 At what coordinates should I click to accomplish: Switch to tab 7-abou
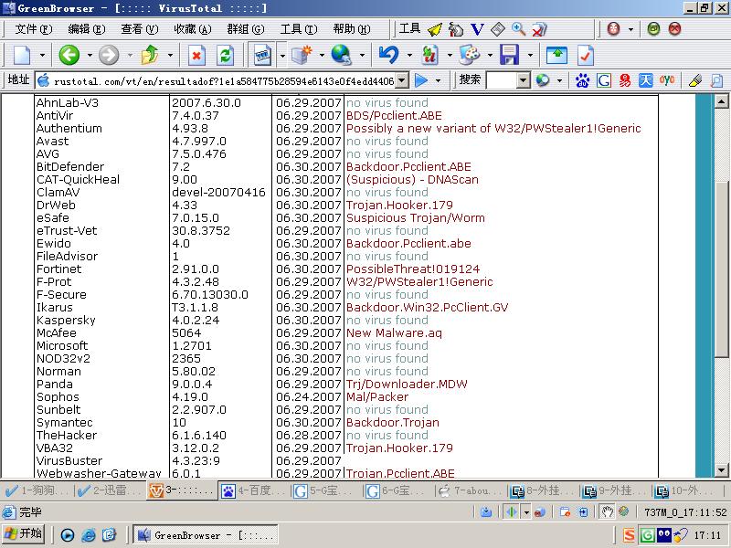click(x=471, y=490)
